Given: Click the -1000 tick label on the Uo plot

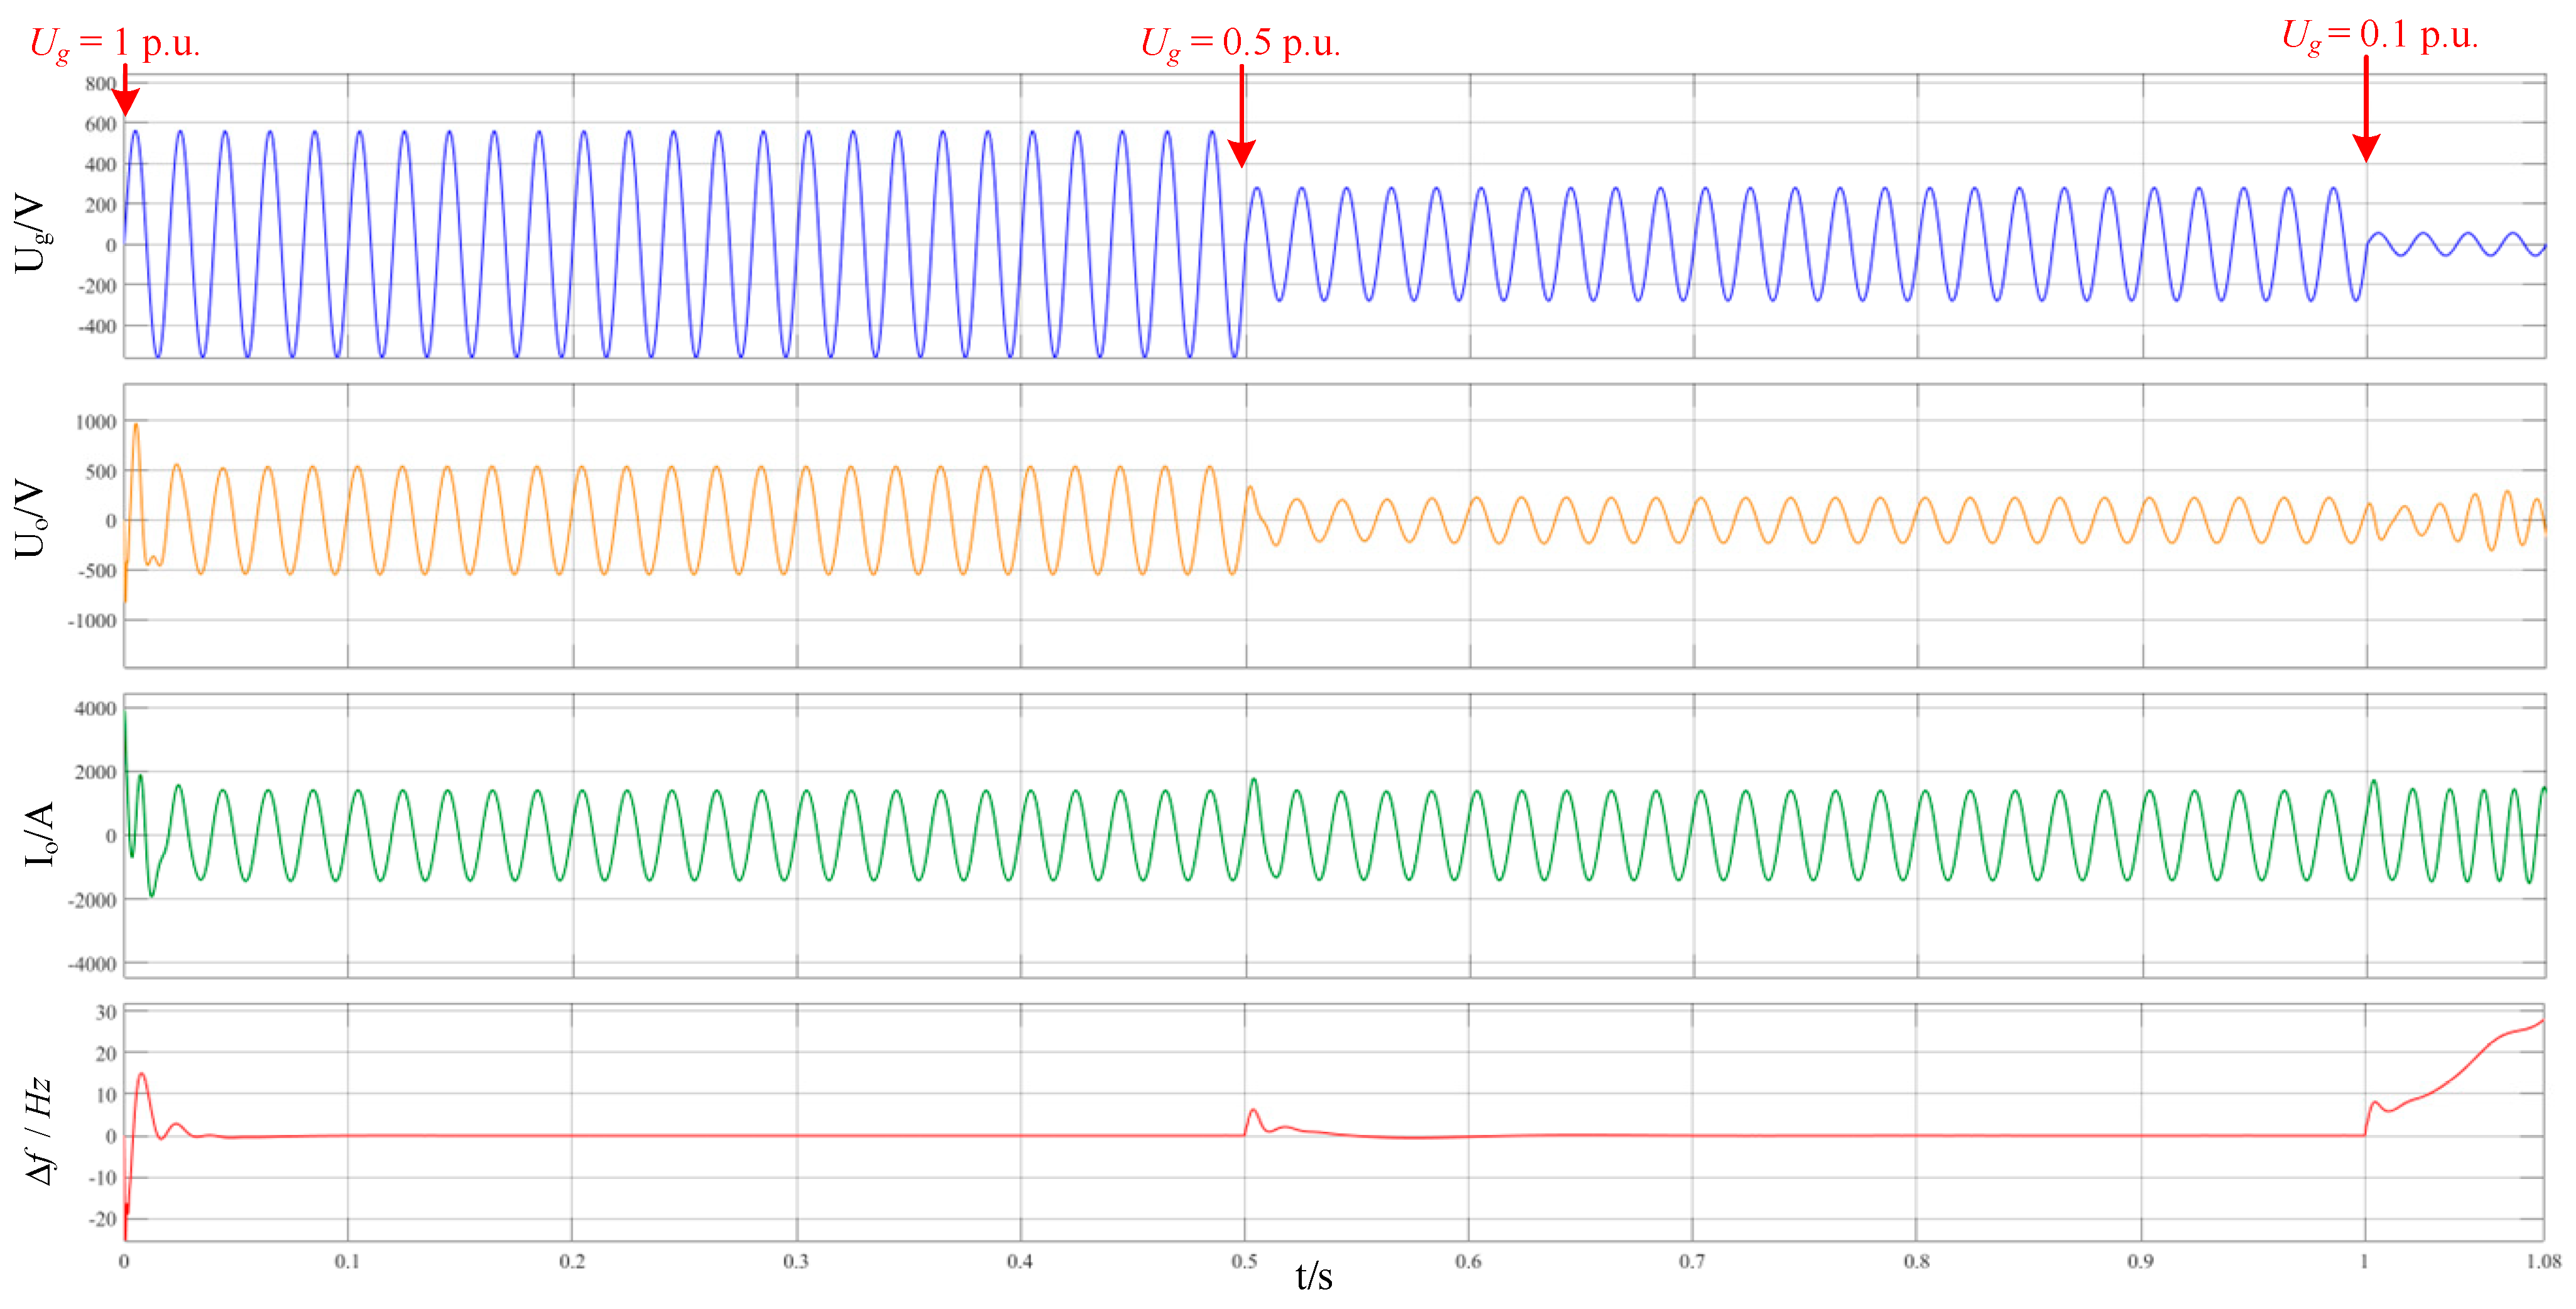Looking at the screenshot, I should (x=92, y=621).
